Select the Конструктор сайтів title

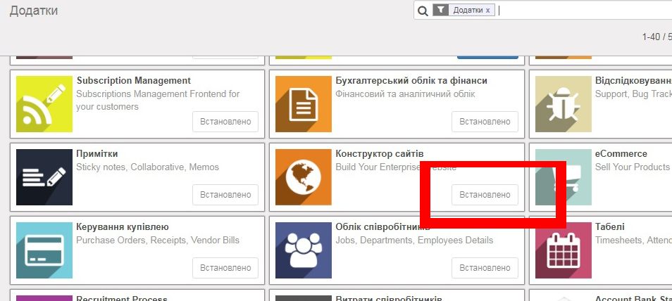click(x=379, y=154)
